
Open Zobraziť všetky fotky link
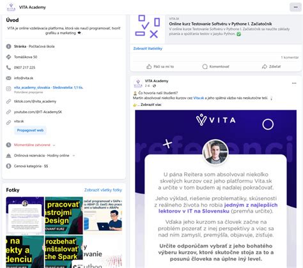[103, 190]
